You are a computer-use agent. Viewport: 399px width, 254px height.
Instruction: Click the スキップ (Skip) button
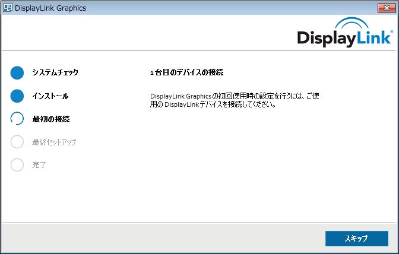point(356,239)
